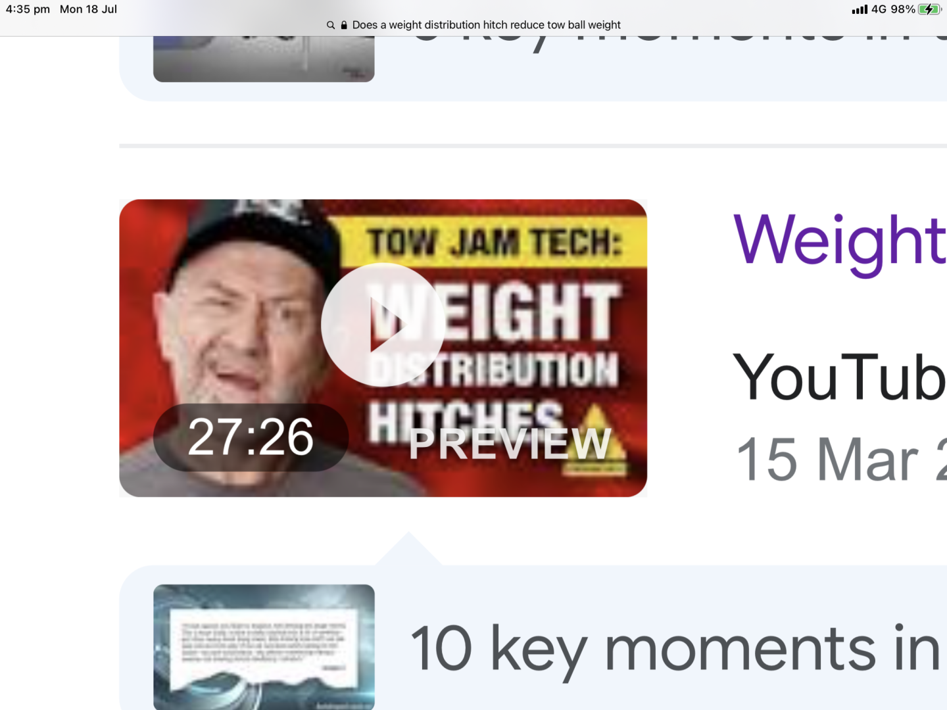
Task: Click the circular play button on video
Action: [x=382, y=325]
